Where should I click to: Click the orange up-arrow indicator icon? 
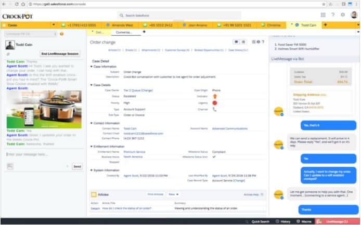(215, 97)
